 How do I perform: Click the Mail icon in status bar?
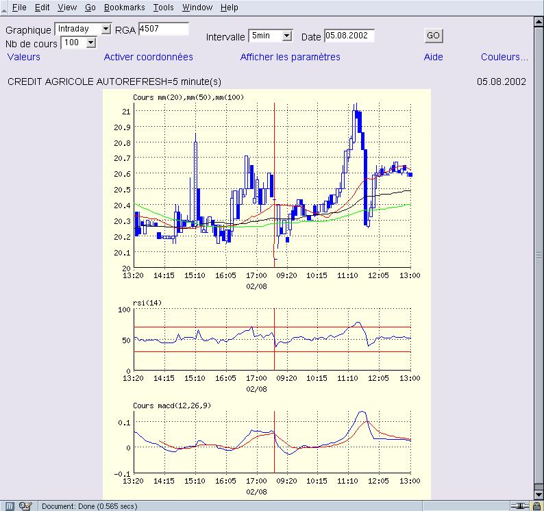(25, 506)
